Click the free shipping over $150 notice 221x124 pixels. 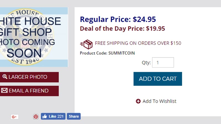(138, 43)
